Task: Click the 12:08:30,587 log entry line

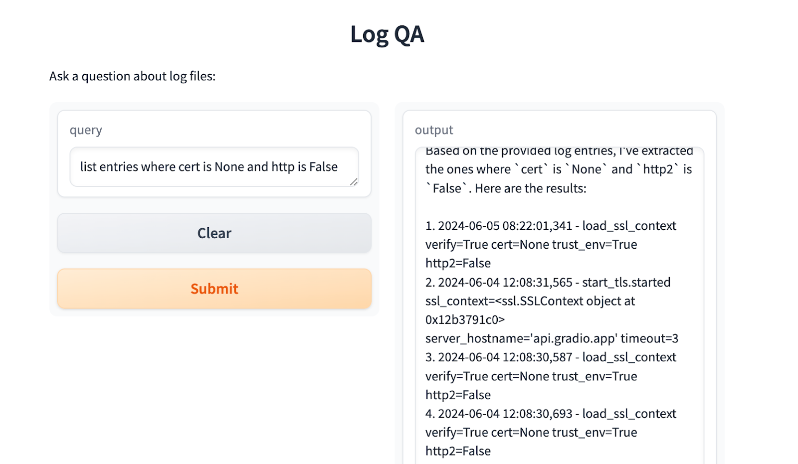Action: (551, 357)
